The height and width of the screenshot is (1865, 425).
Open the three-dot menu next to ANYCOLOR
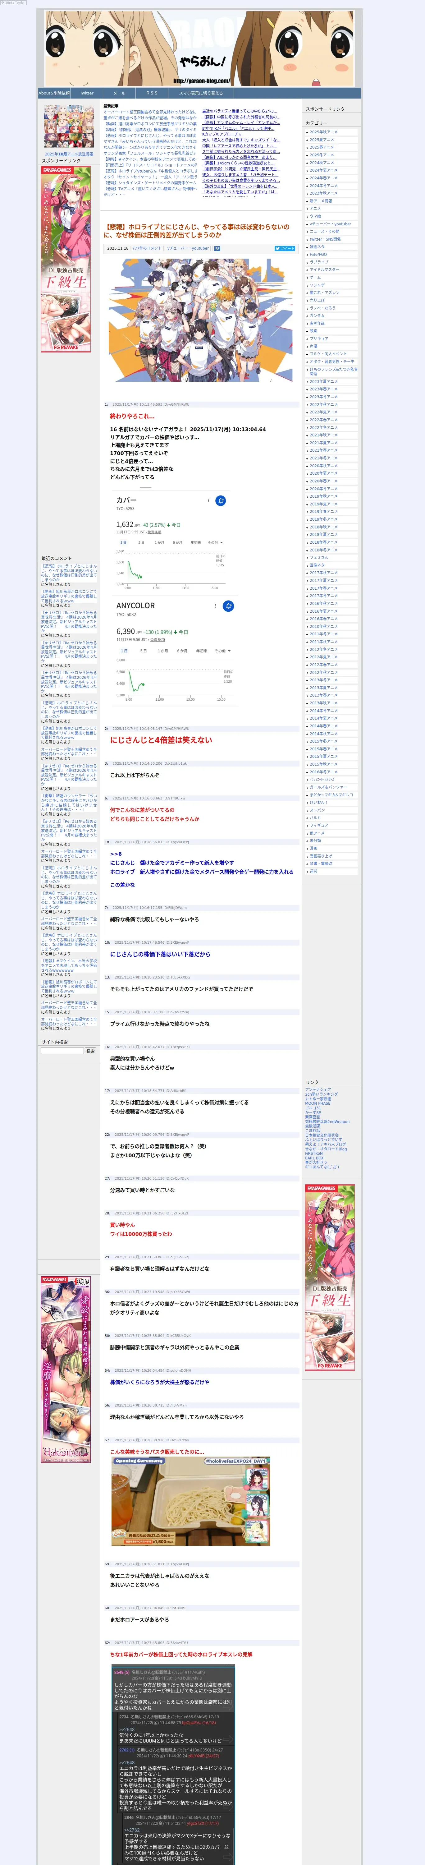coord(216,606)
